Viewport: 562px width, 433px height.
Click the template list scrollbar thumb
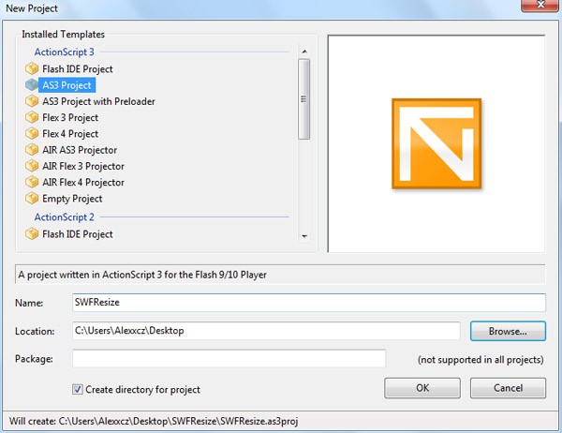click(303, 99)
